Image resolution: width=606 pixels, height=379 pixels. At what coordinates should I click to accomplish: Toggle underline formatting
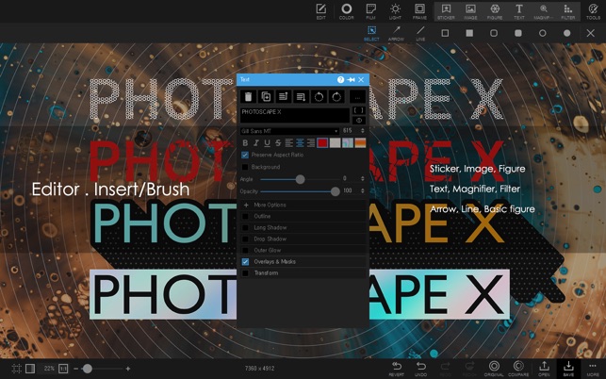coord(267,143)
